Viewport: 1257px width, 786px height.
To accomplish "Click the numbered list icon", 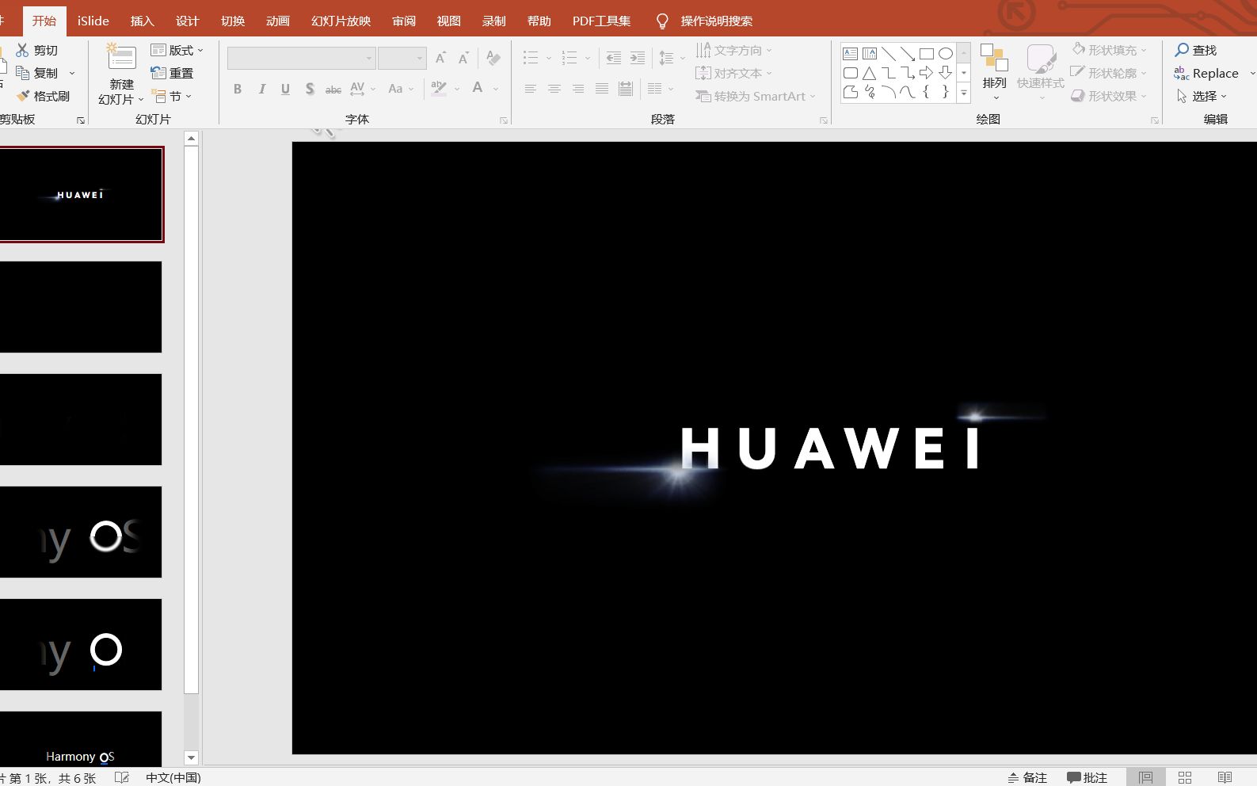I will 569,58.
